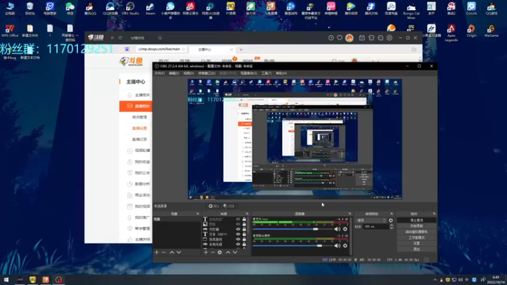This screenshot has height=285, width=507.
Task: Click the desktop audio volume slider handle
Action: click(319, 246)
